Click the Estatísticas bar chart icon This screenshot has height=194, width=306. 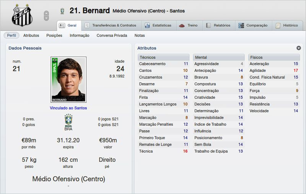pos(147,26)
